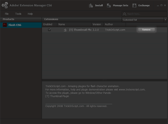Click the Copyright 2008 TrickOrScript.com line
168x124 pixels.
tap(76, 106)
